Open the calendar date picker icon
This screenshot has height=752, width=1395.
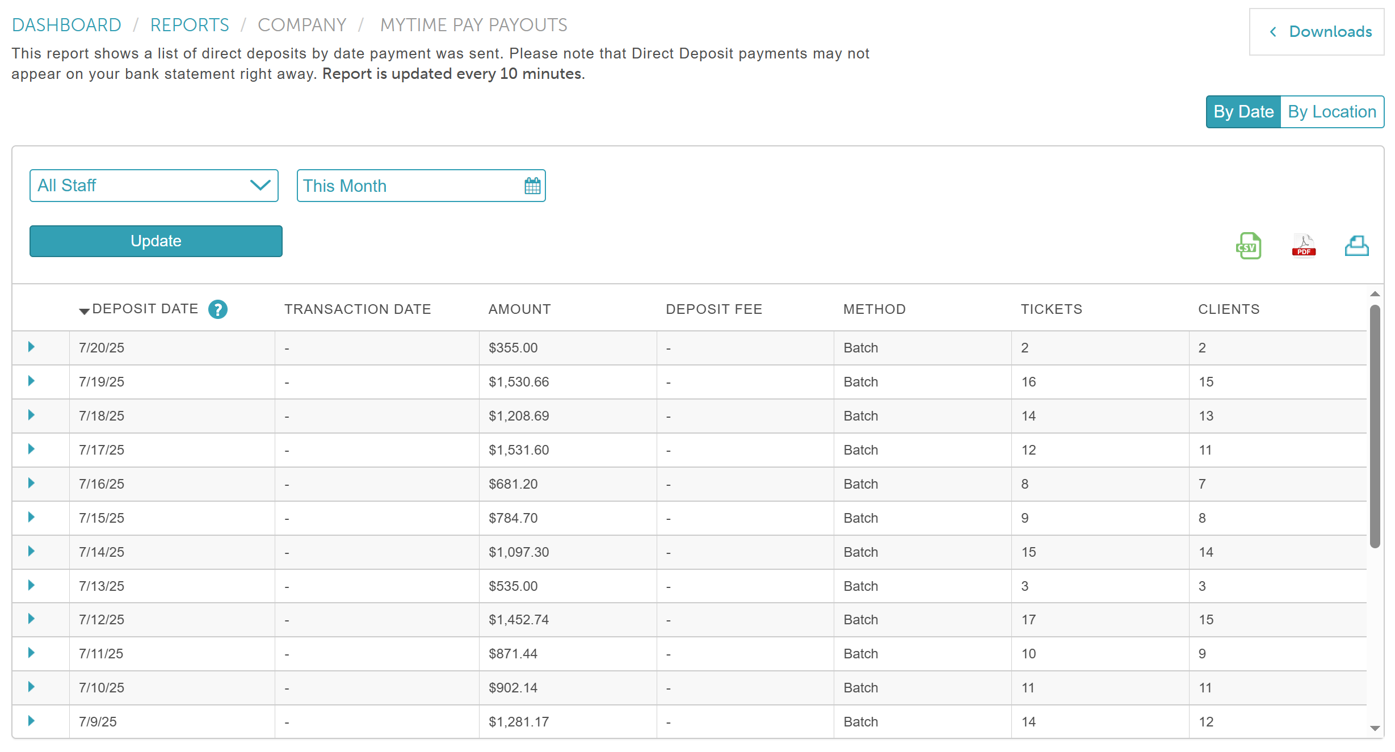pos(532,186)
